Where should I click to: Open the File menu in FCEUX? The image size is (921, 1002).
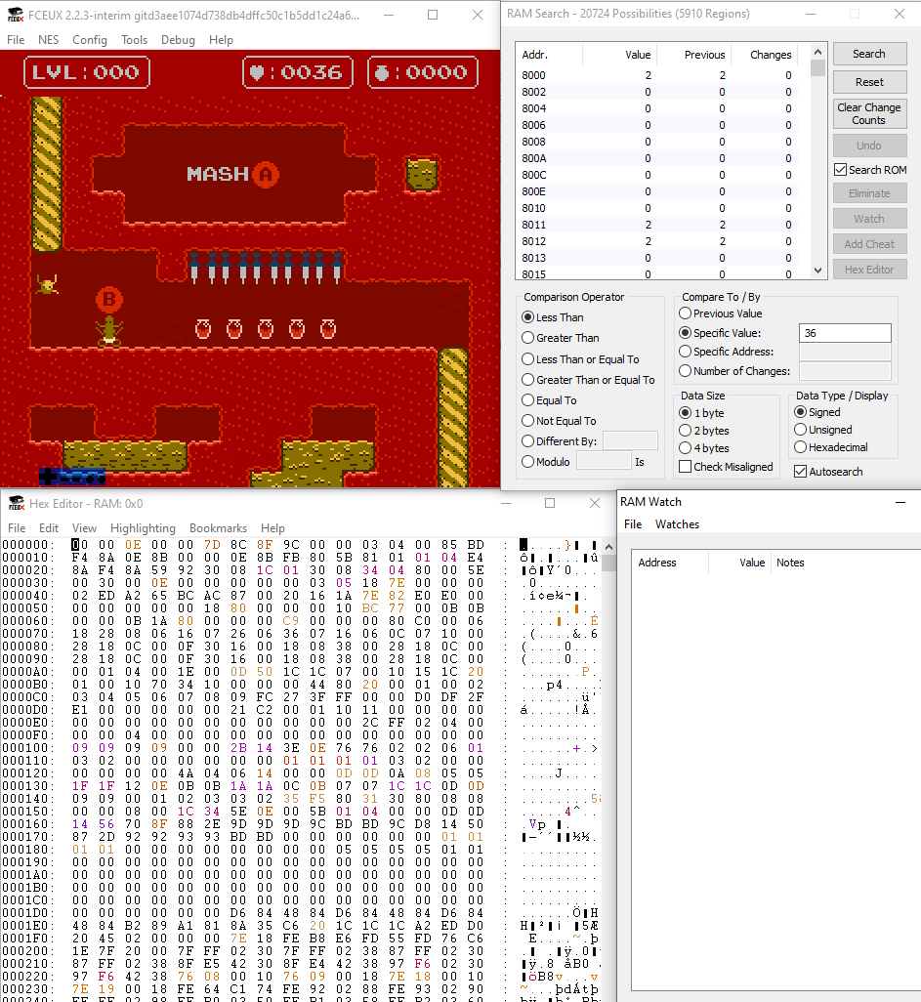pos(16,40)
